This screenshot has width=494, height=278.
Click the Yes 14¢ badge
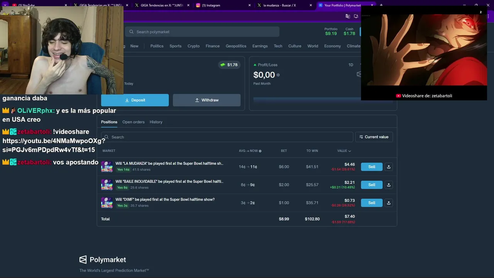click(123, 170)
